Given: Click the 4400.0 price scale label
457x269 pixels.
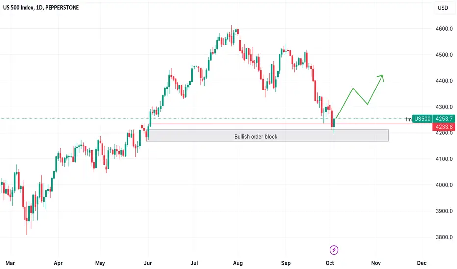Looking at the screenshot, I should pos(444,81).
